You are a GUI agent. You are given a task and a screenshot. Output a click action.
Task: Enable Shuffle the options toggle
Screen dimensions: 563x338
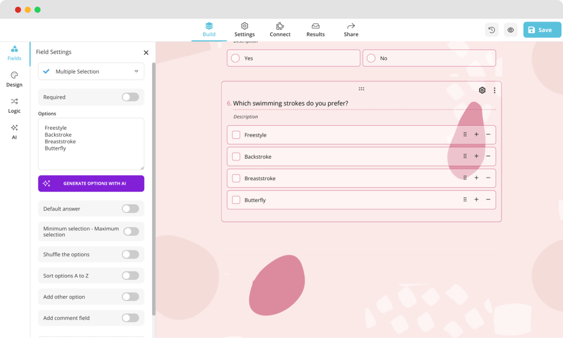130,255
